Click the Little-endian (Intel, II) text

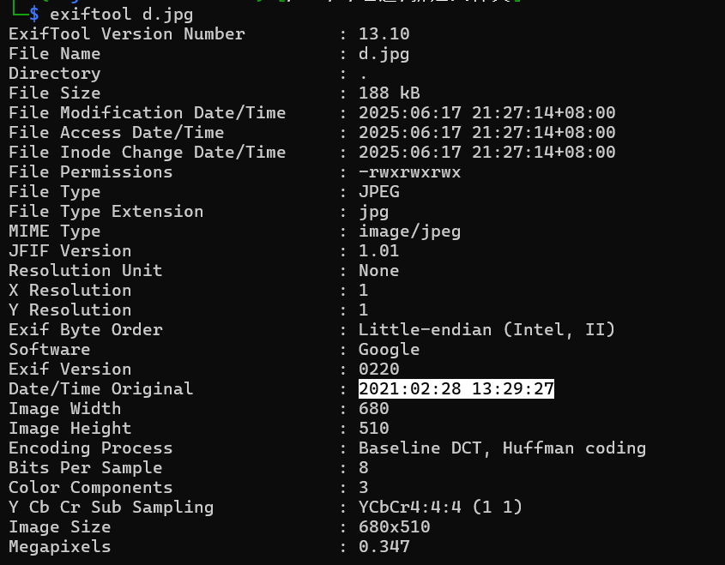click(486, 330)
